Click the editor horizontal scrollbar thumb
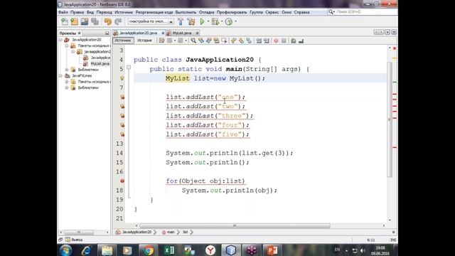 [235, 225]
